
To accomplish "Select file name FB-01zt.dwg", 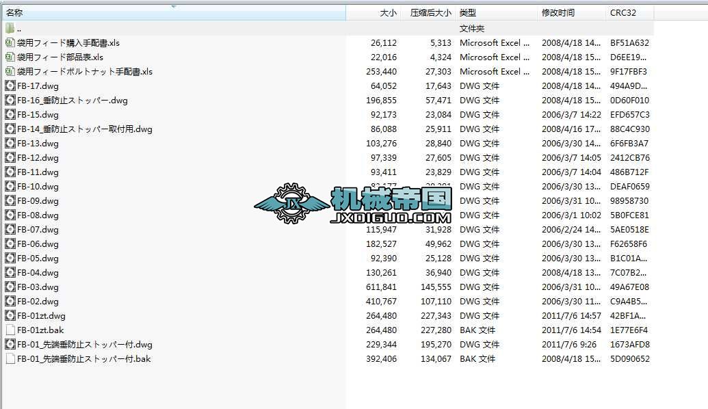I will (41, 316).
